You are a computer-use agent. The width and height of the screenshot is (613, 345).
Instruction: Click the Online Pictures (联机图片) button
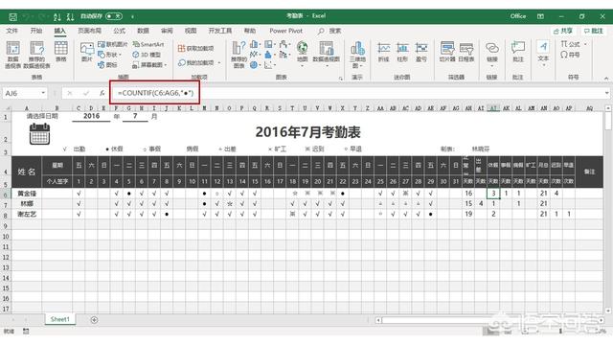click(x=113, y=44)
